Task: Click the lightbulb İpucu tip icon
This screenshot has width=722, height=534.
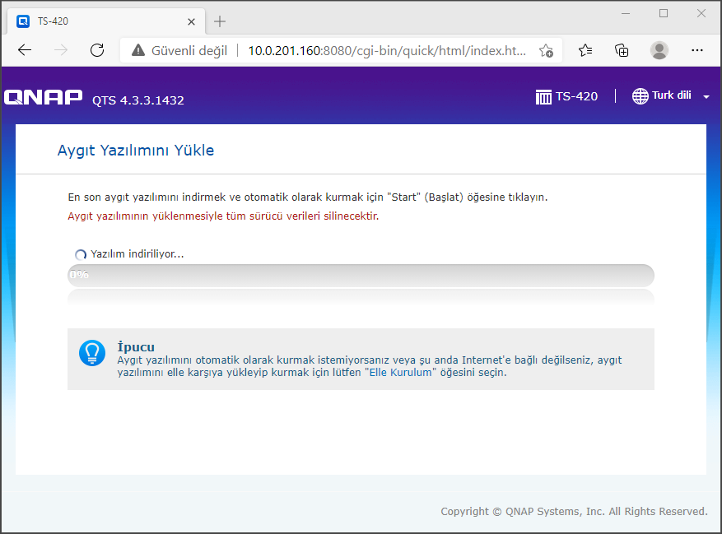Action: (92, 352)
